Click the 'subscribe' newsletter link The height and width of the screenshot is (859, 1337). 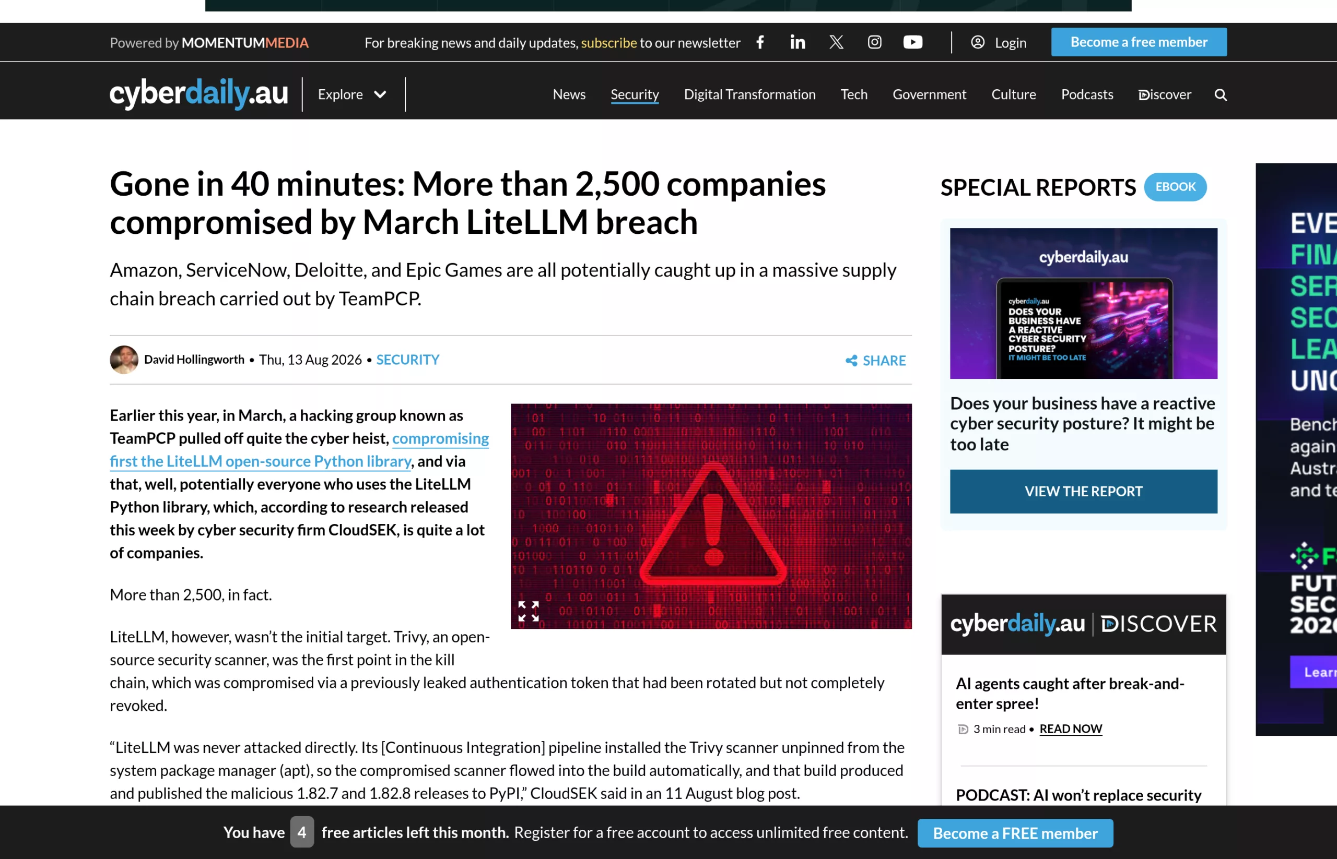pyautogui.click(x=608, y=43)
